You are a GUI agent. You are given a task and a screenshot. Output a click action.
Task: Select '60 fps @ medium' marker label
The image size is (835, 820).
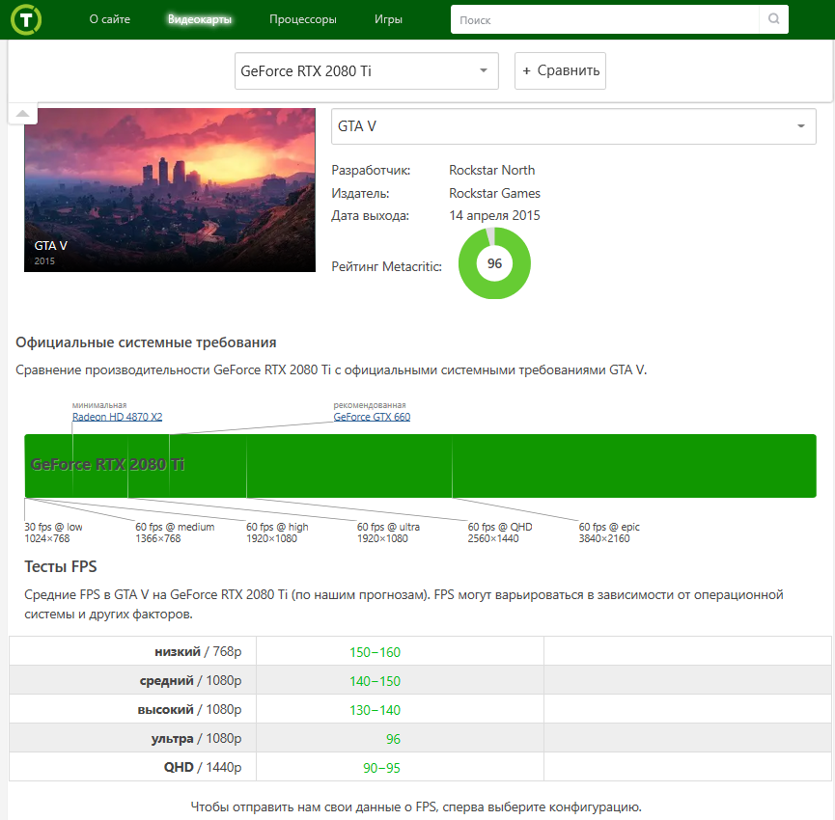click(x=175, y=533)
